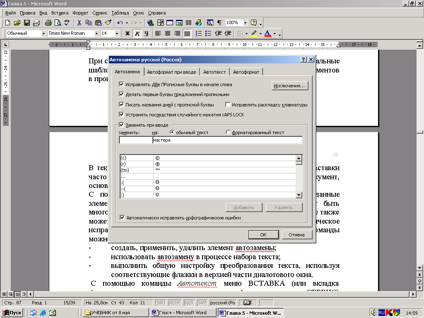Switch to the Автоформат tab
The image size is (424, 318).
click(246, 72)
